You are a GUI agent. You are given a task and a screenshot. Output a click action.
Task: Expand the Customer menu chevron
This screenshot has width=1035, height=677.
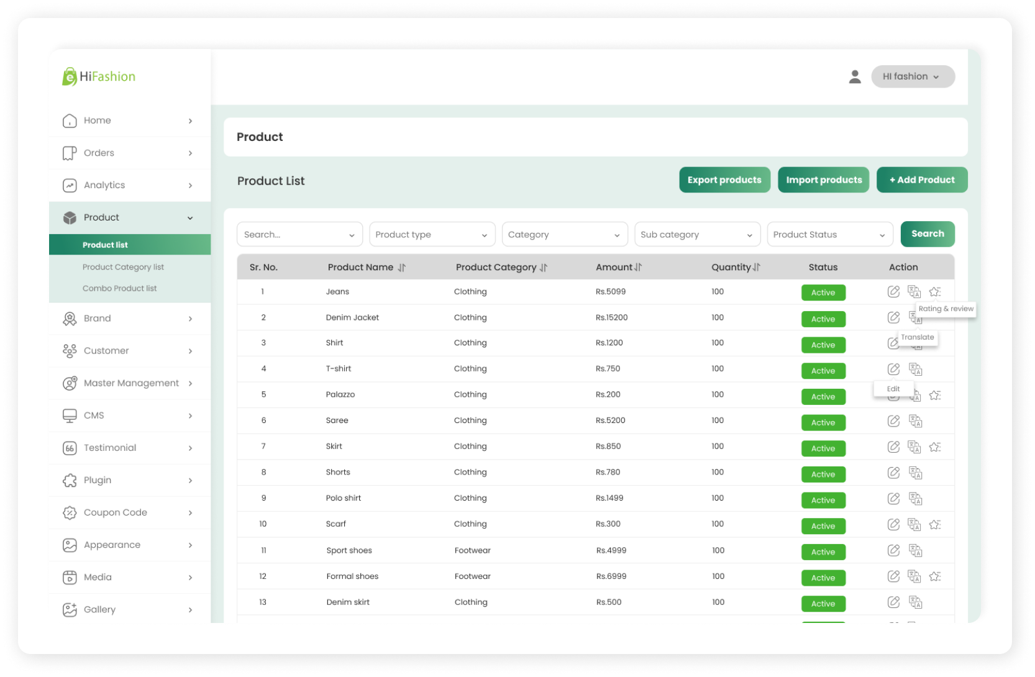click(190, 351)
